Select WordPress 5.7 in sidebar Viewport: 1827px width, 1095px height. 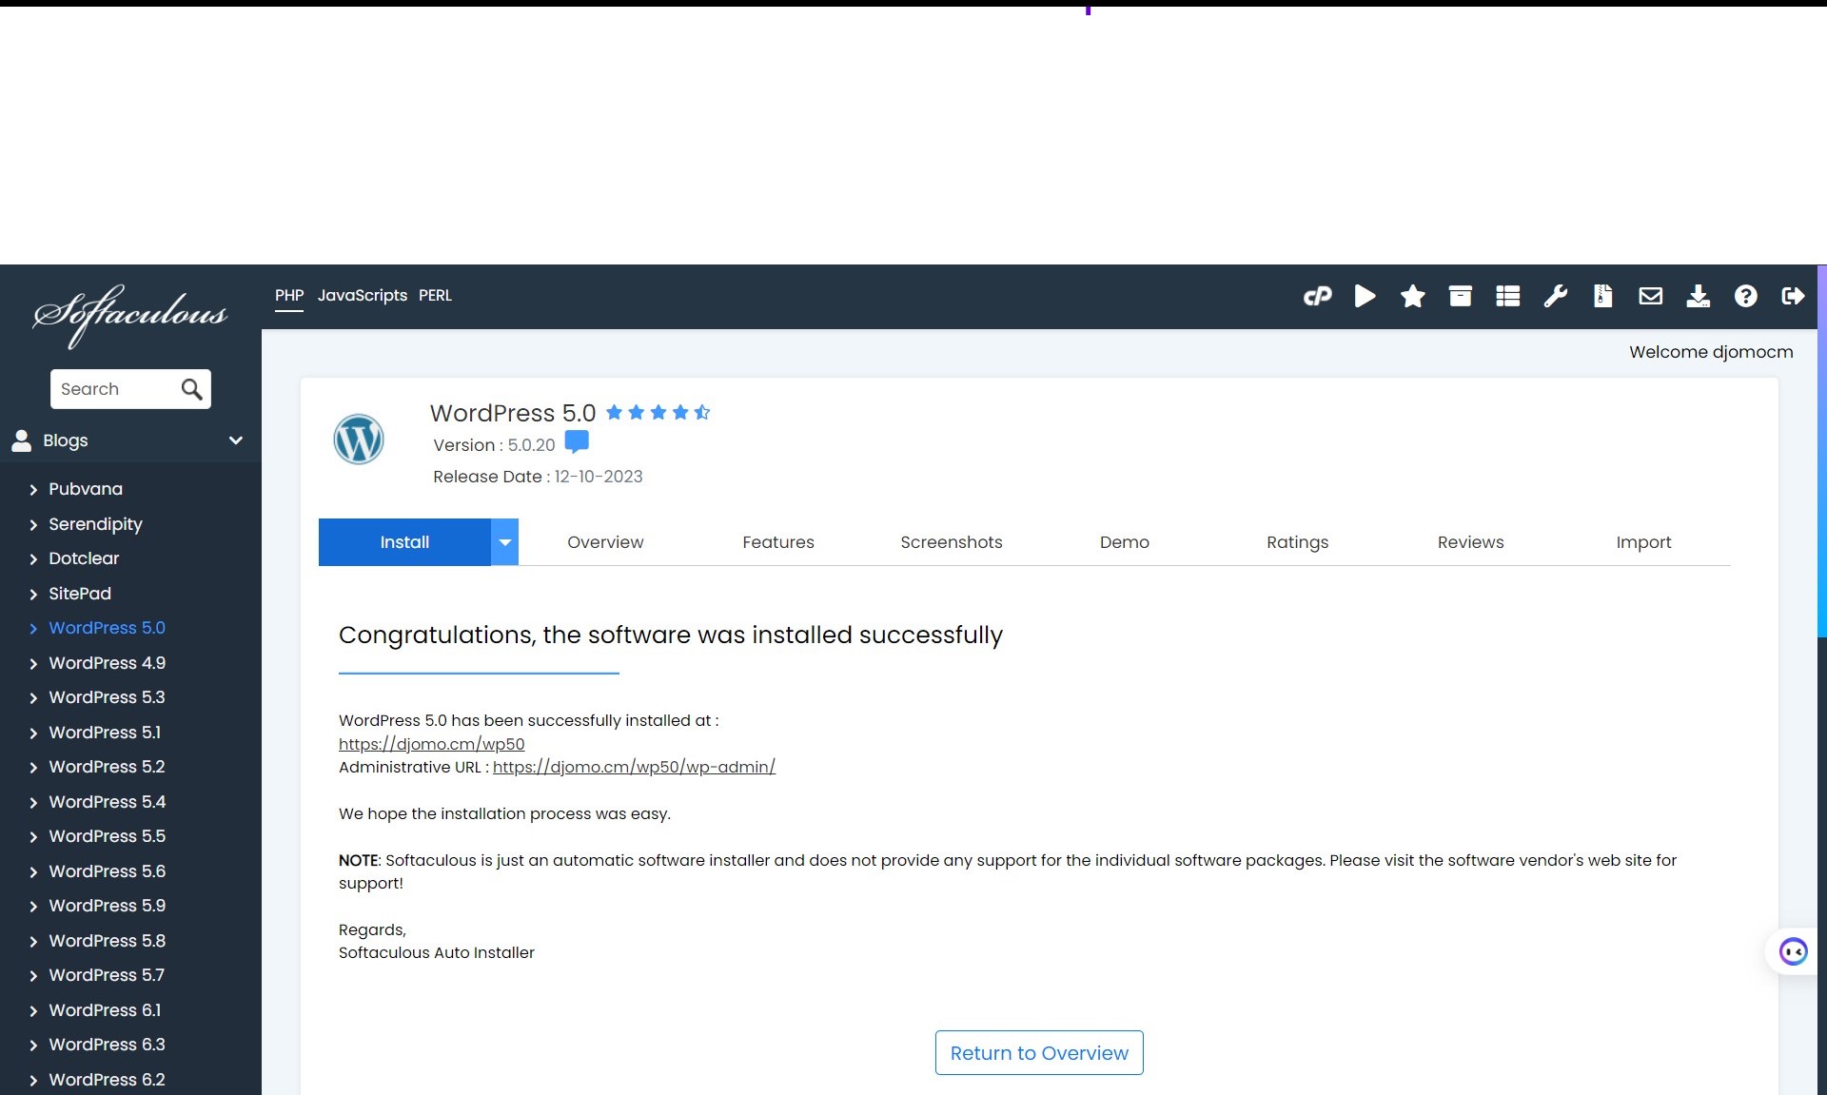(x=107, y=975)
